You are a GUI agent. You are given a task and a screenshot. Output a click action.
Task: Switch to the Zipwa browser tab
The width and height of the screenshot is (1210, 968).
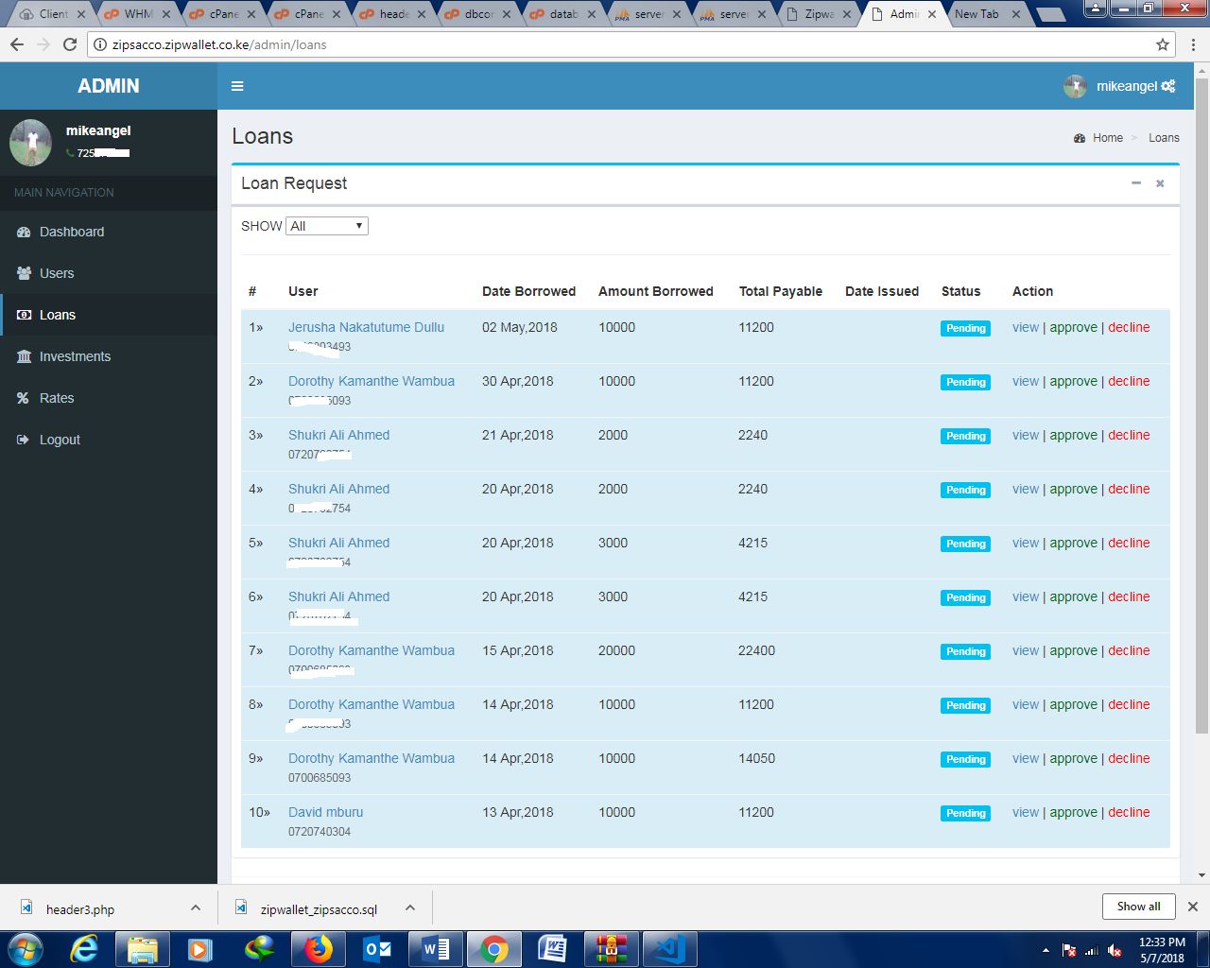(820, 14)
